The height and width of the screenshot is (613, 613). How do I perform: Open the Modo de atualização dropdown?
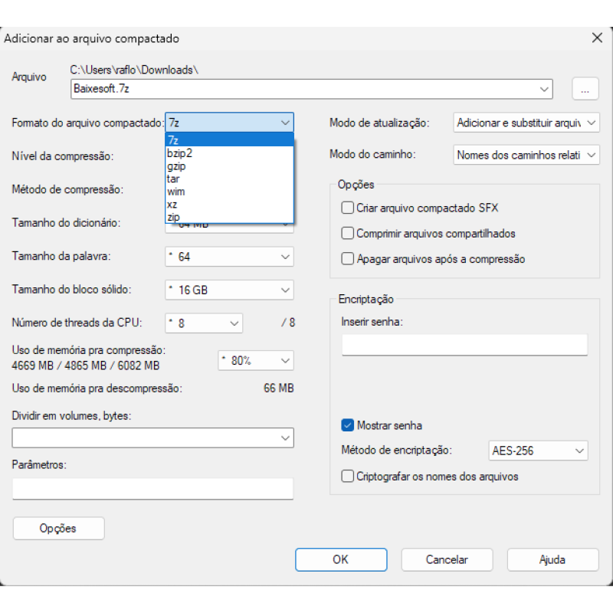[x=526, y=123]
